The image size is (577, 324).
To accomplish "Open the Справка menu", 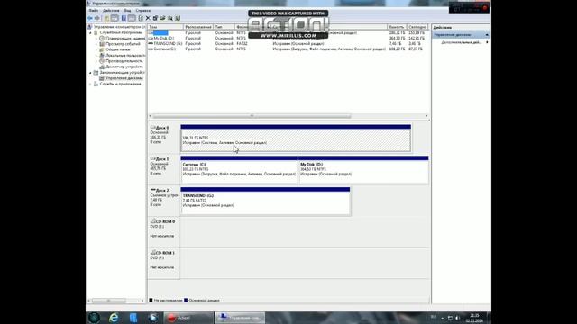I will pyautogui.click(x=142, y=11).
